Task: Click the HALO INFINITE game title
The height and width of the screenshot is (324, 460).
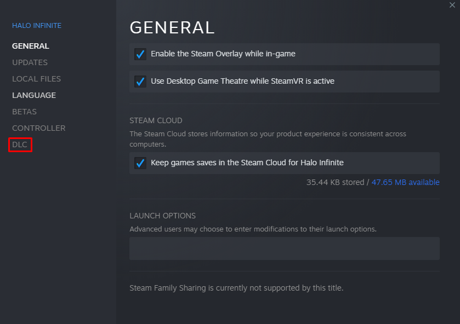Action: pyautogui.click(x=37, y=25)
